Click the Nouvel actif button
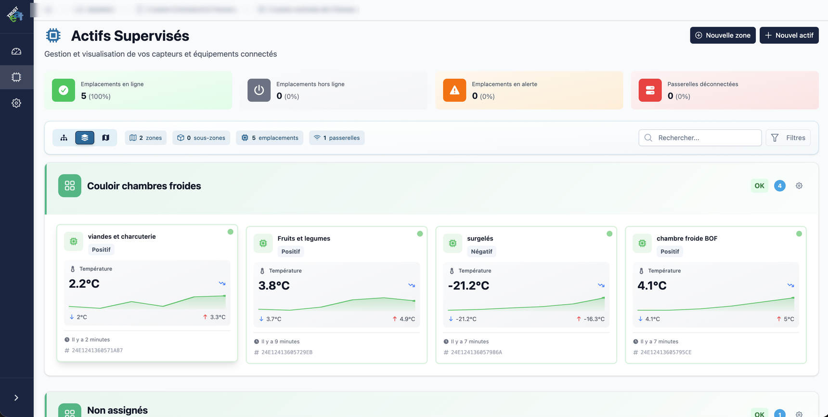The height and width of the screenshot is (417, 828). tap(789, 35)
